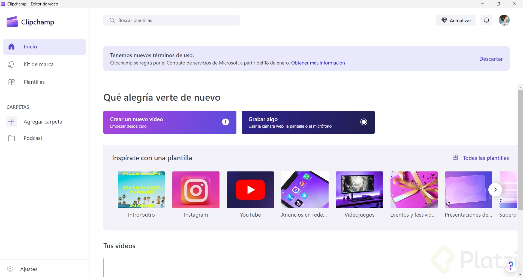Click the Ajustes gear icon
The width and height of the screenshot is (523, 277).
tap(10, 269)
